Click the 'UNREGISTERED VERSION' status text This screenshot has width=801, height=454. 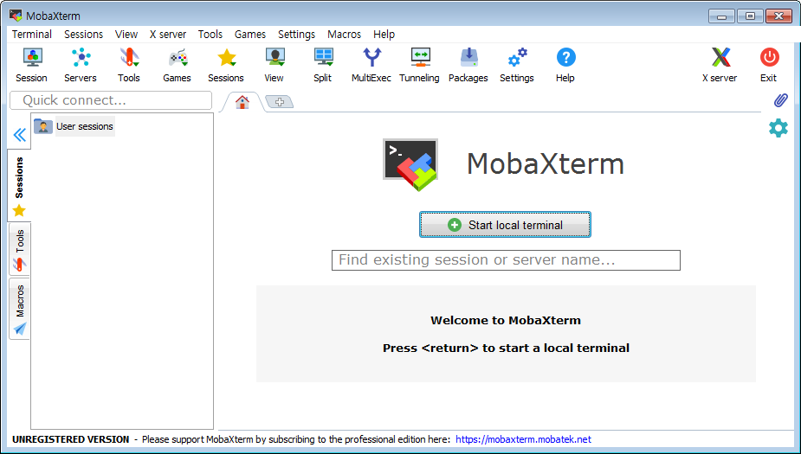click(70, 439)
